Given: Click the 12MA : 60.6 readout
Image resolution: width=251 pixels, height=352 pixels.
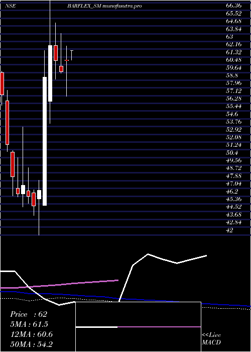Looking at the screenshot, I should 31,334.
